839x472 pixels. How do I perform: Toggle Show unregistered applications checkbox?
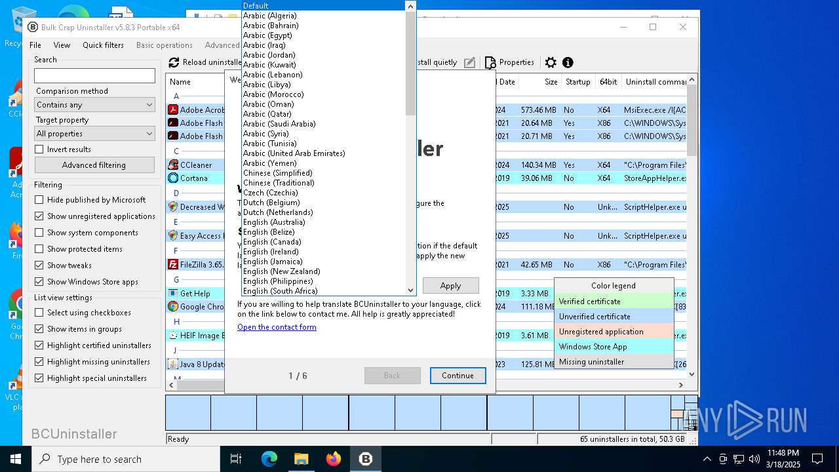coord(39,216)
